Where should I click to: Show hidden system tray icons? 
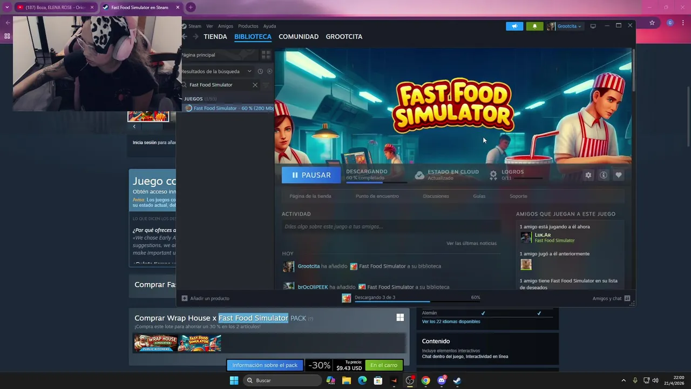click(x=624, y=380)
